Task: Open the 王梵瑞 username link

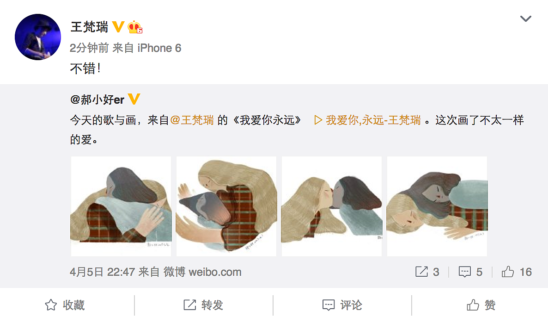Action: coord(90,27)
